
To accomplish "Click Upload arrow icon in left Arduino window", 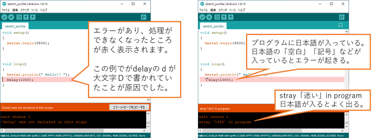I will [x=11, y=17].
